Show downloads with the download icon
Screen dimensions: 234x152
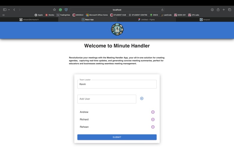[x=212, y=10]
